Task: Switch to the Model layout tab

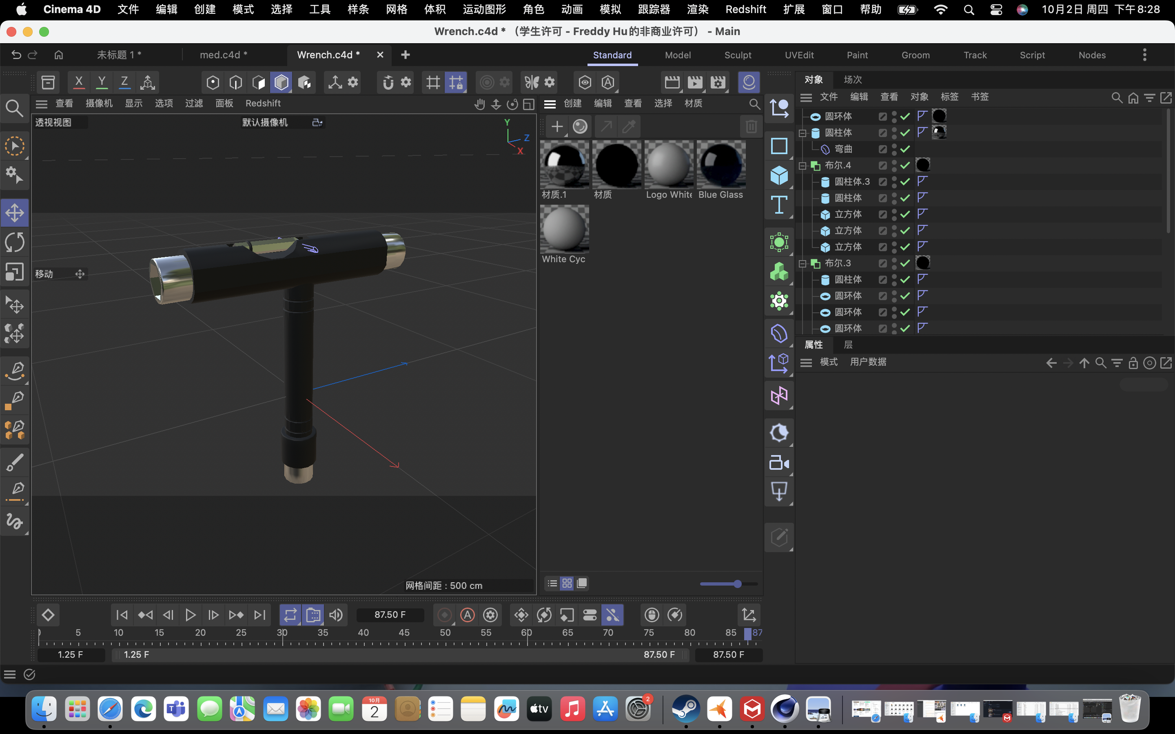Action: 678,55
